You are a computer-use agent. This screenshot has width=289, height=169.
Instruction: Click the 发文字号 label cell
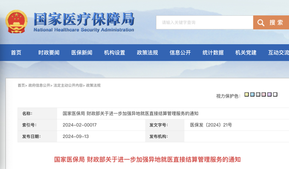pyautogui.click(x=165, y=125)
